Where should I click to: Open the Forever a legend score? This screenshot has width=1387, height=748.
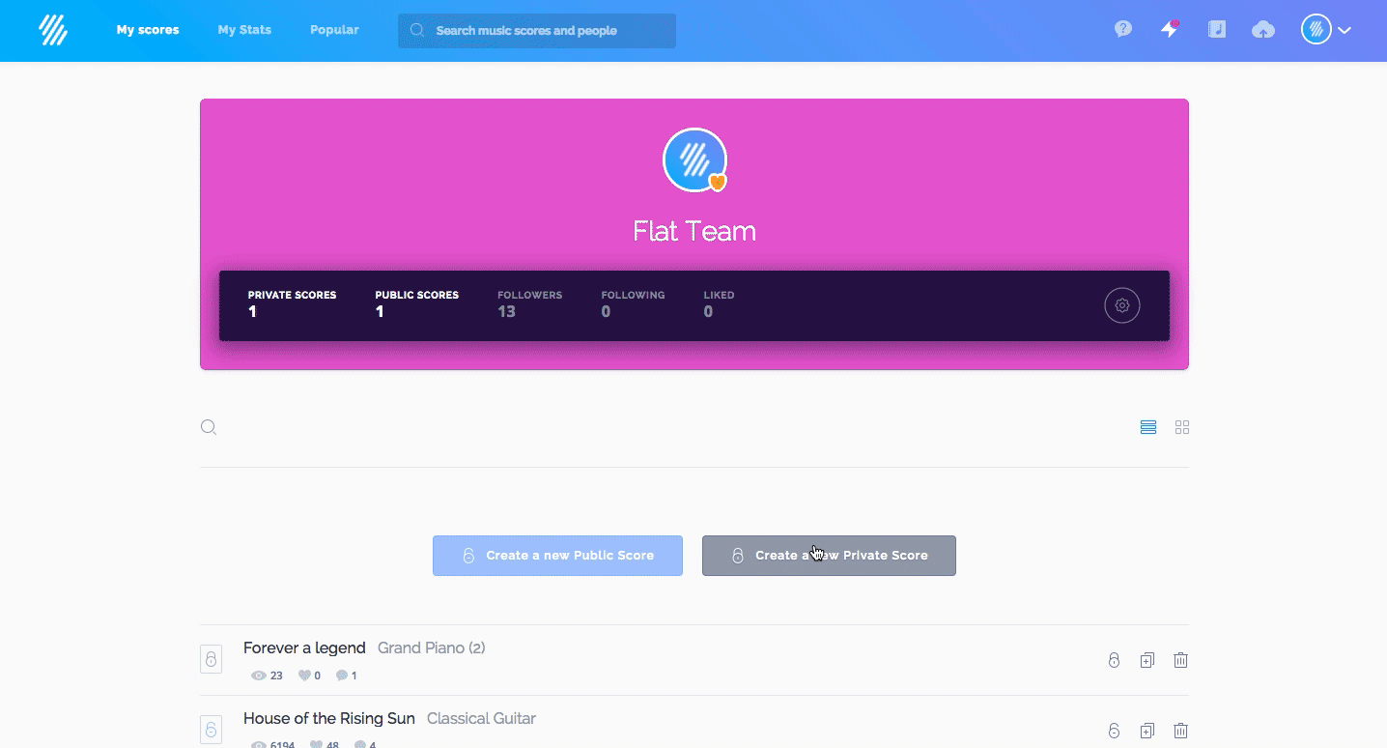tap(304, 648)
